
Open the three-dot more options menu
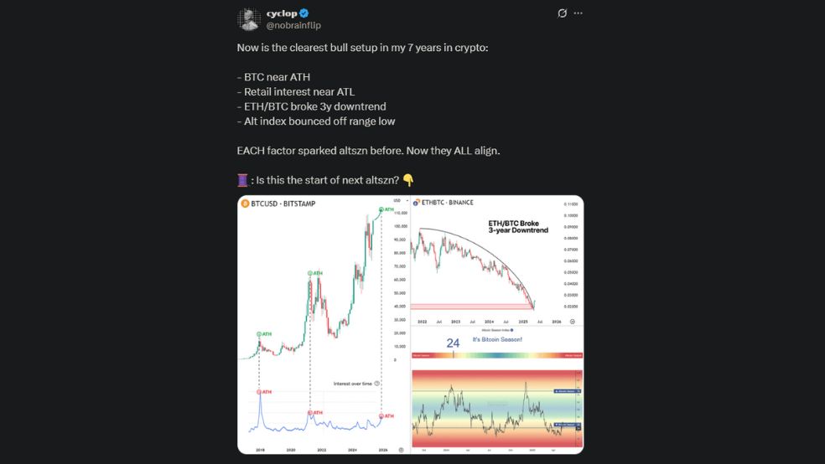click(x=579, y=13)
